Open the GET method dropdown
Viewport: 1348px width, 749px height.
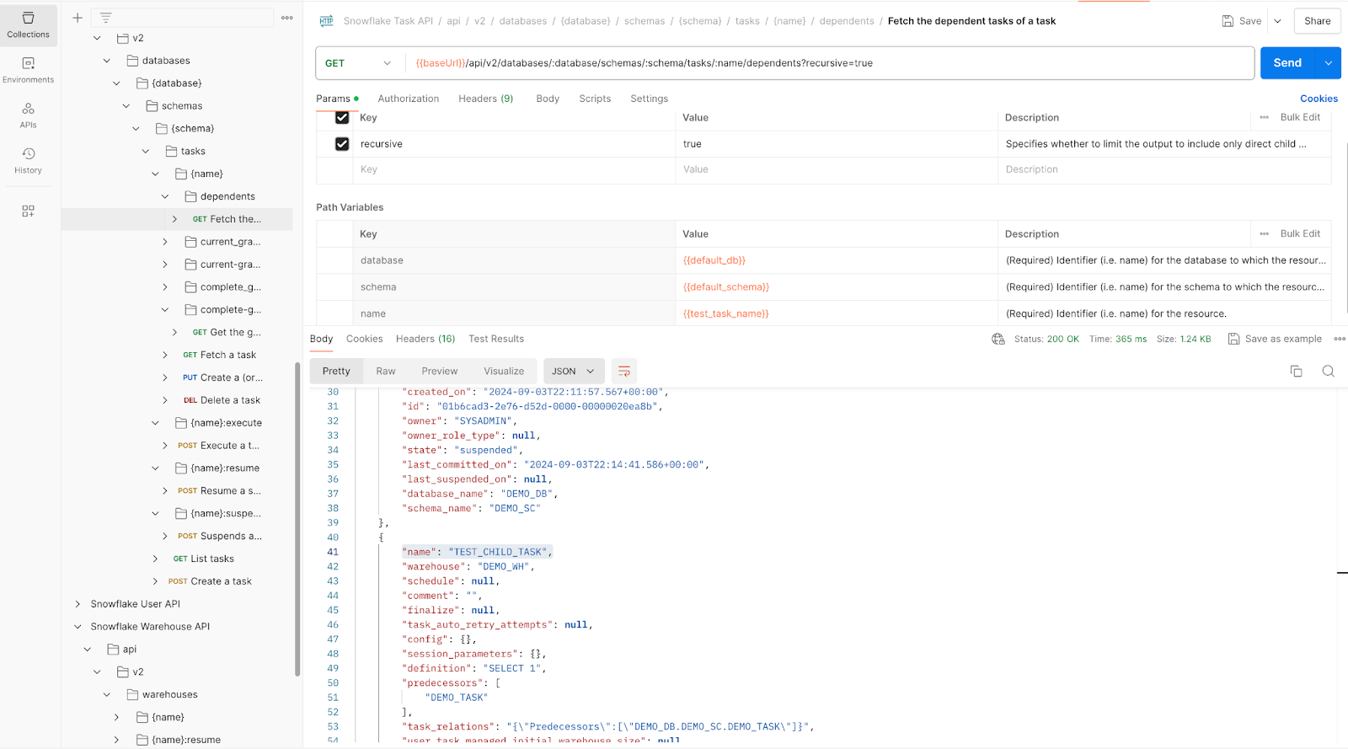tap(359, 63)
